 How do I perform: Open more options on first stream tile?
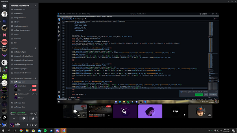click(x=84, y=115)
